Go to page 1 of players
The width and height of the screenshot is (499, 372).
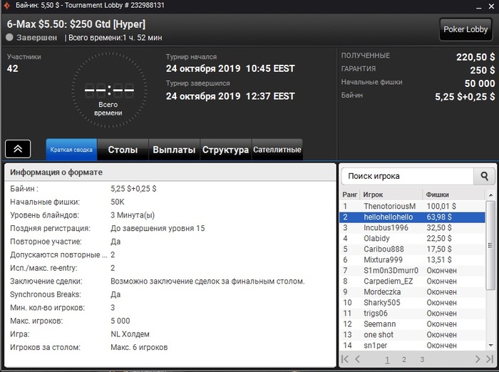coord(387,360)
